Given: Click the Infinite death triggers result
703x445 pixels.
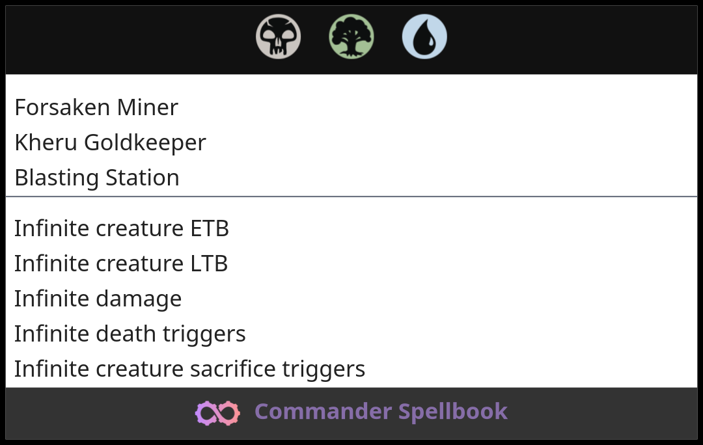Looking at the screenshot, I should coord(130,334).
